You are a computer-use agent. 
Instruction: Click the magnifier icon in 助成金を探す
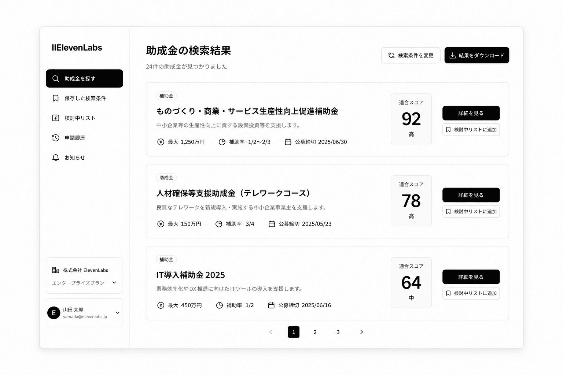click(56, 78)
